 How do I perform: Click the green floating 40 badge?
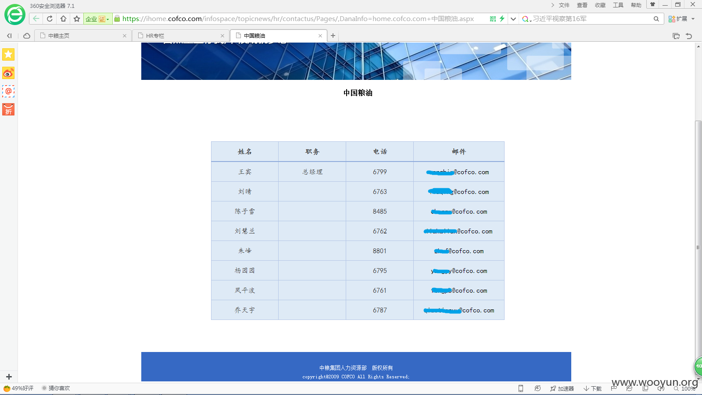(698, 366)
